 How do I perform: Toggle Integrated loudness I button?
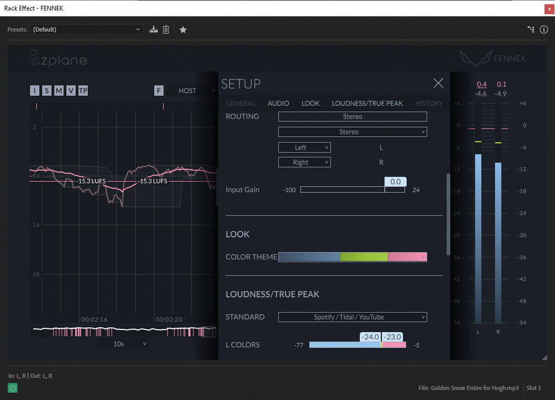click(34, 91)
